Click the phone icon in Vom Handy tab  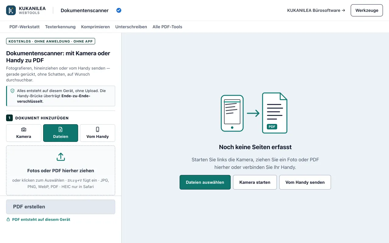tap(98, 129)
